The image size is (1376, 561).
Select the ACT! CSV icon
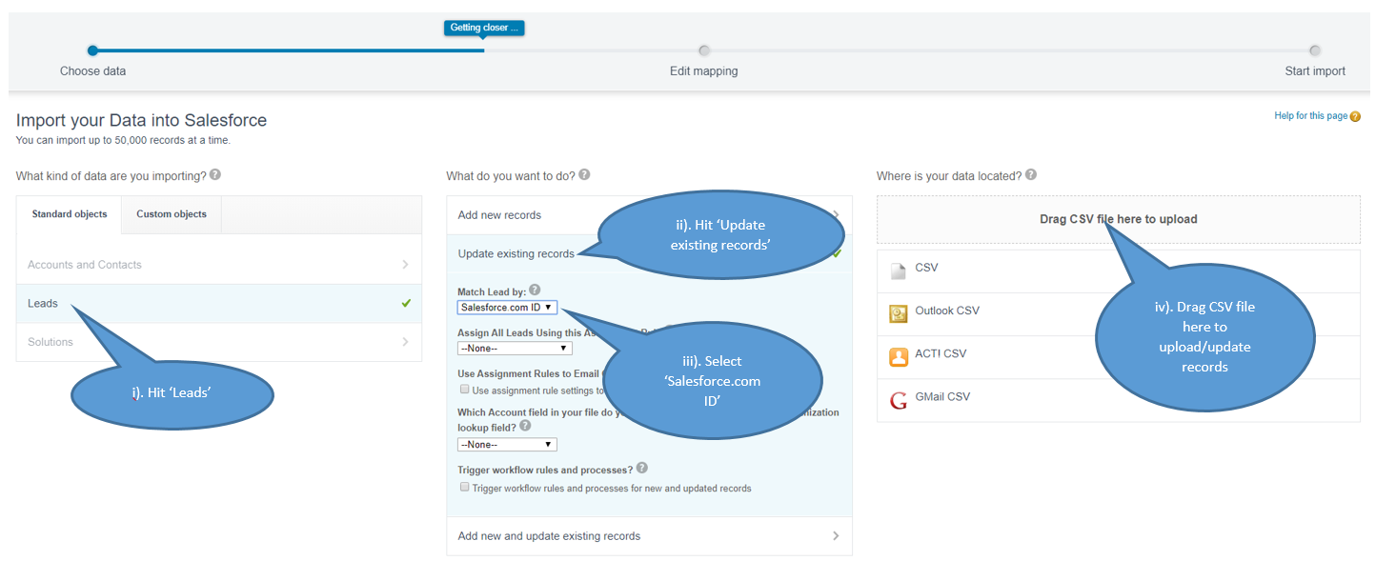click(898, 357)
